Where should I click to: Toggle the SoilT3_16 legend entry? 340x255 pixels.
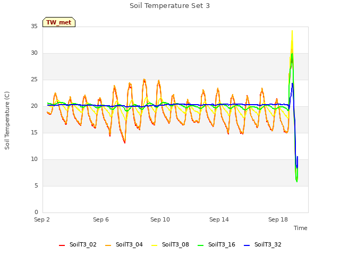coord(216,244)
